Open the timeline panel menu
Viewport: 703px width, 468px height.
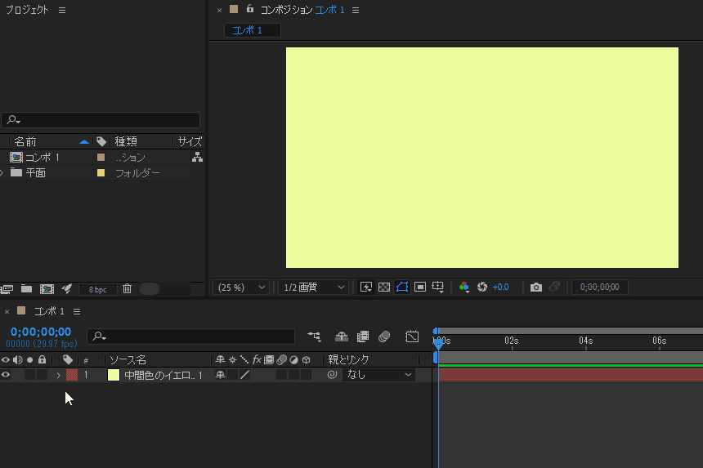pyautogui.click(x=77, y=311)
